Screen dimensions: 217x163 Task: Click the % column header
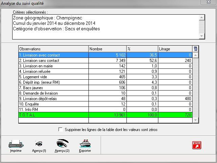click(x=142, y=49)
